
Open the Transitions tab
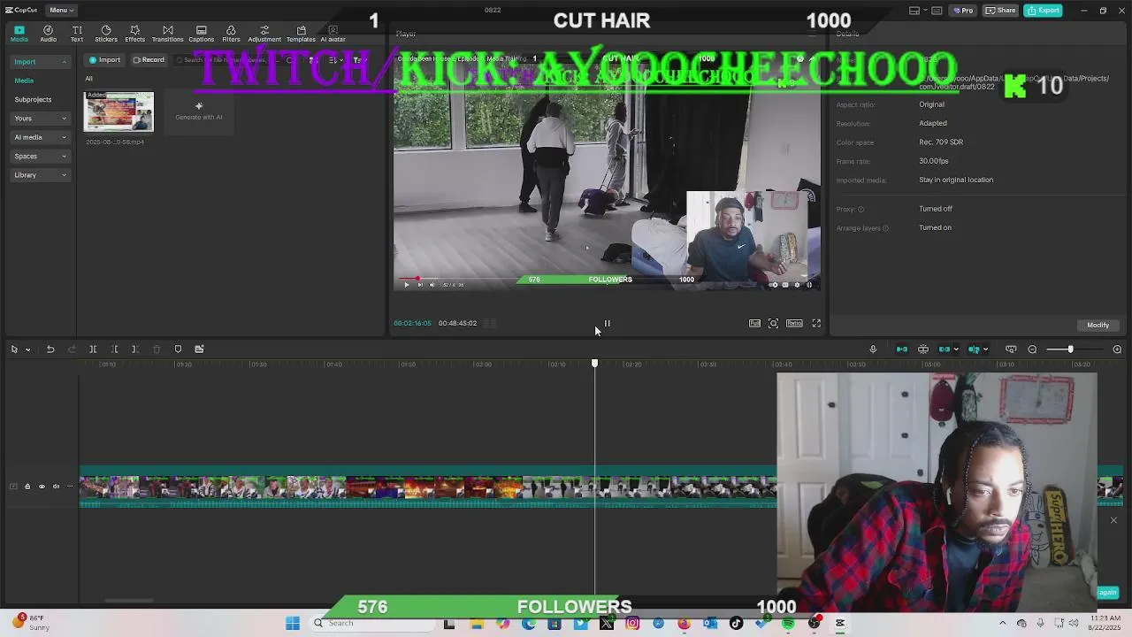tap(167, 34)
